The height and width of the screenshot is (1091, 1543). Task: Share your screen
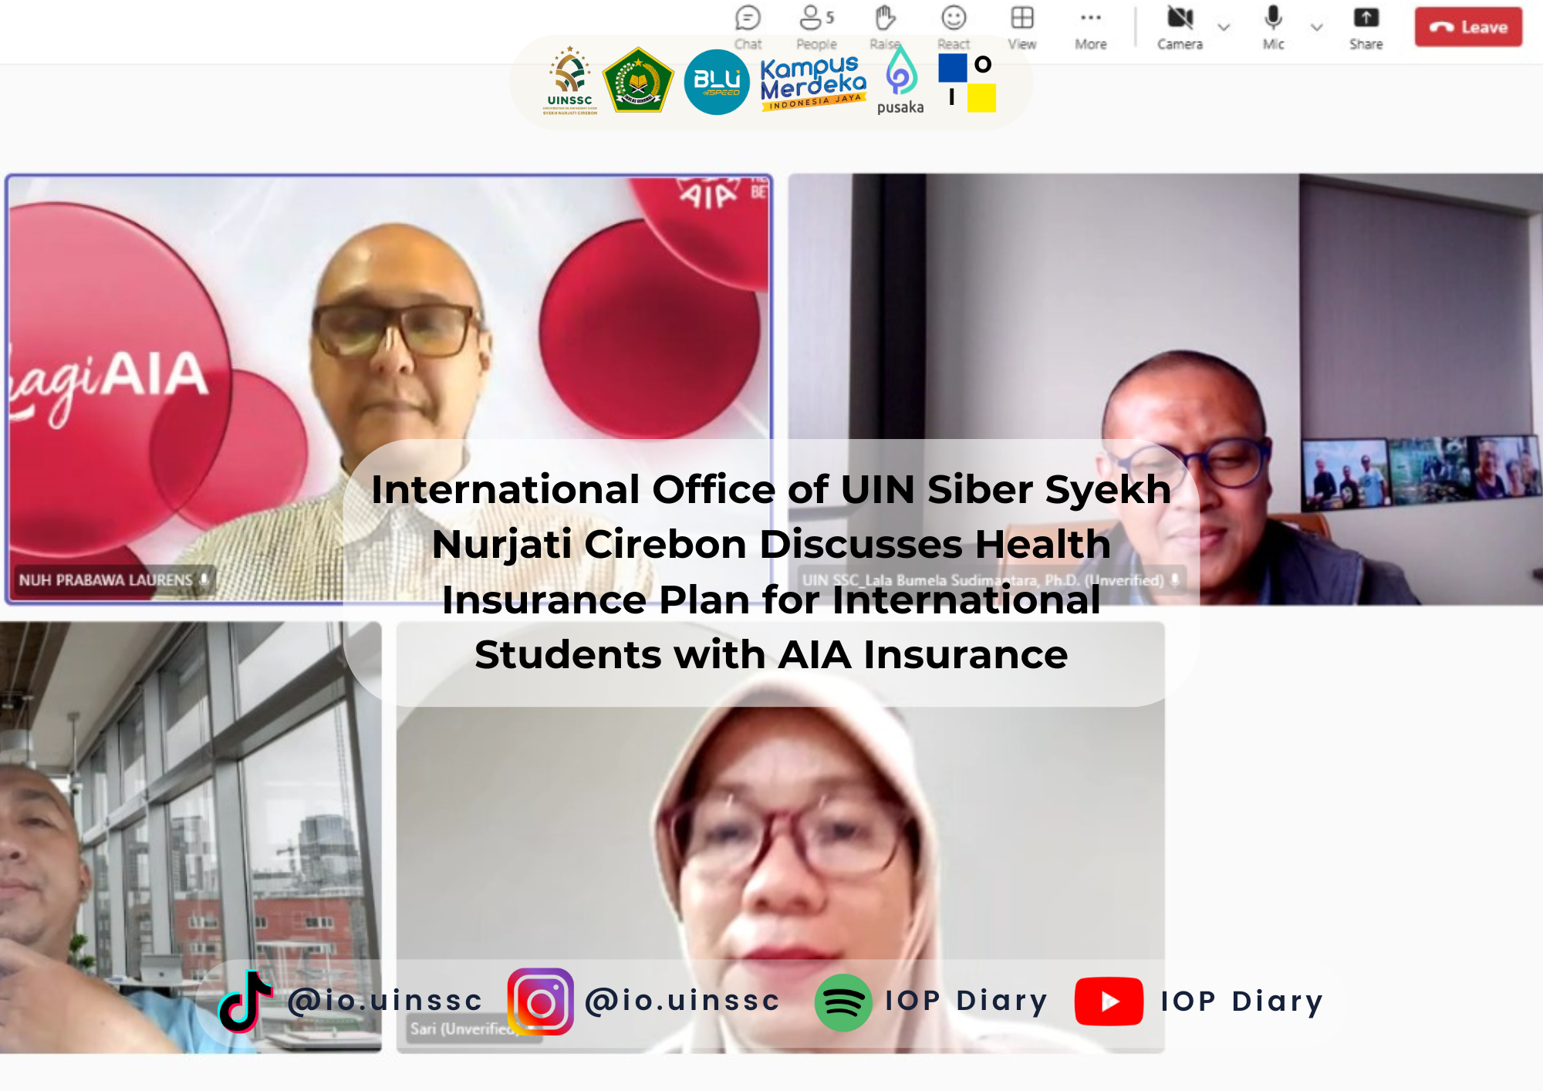[x=1366, y=27]
